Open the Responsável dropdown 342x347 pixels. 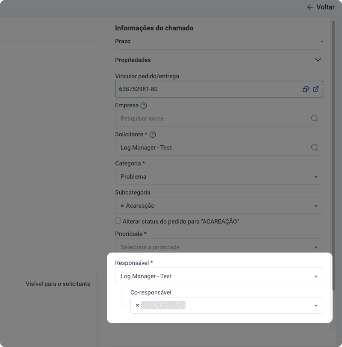pyautogui.click(x=315, y=276)
